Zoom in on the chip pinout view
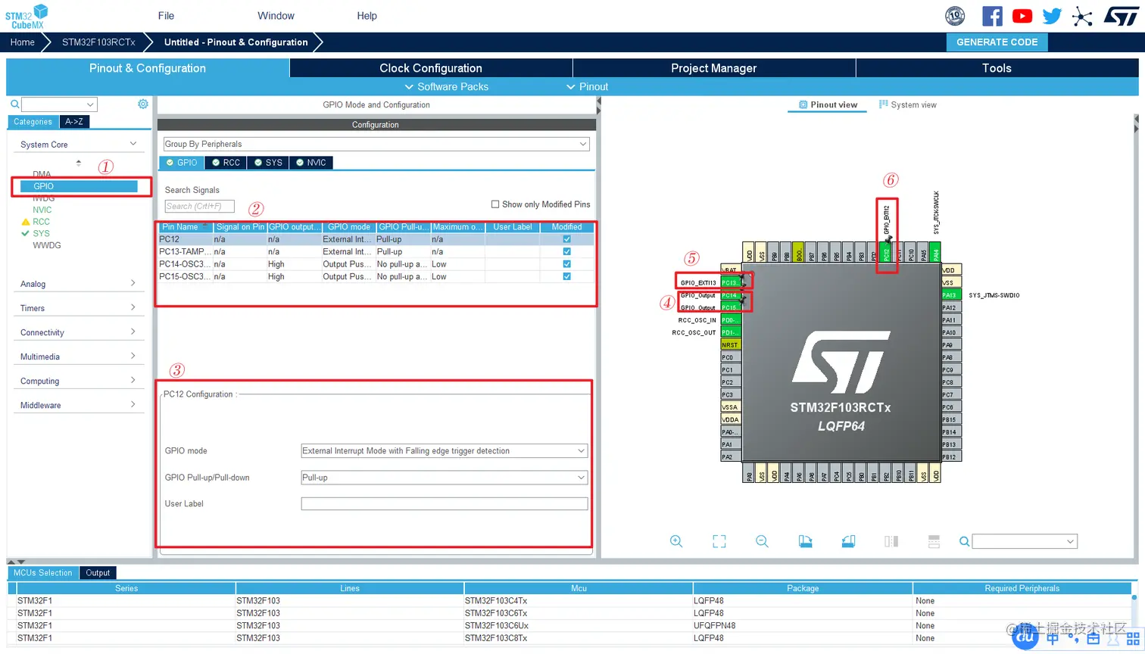1145x654 pixels. pos(676,541)
